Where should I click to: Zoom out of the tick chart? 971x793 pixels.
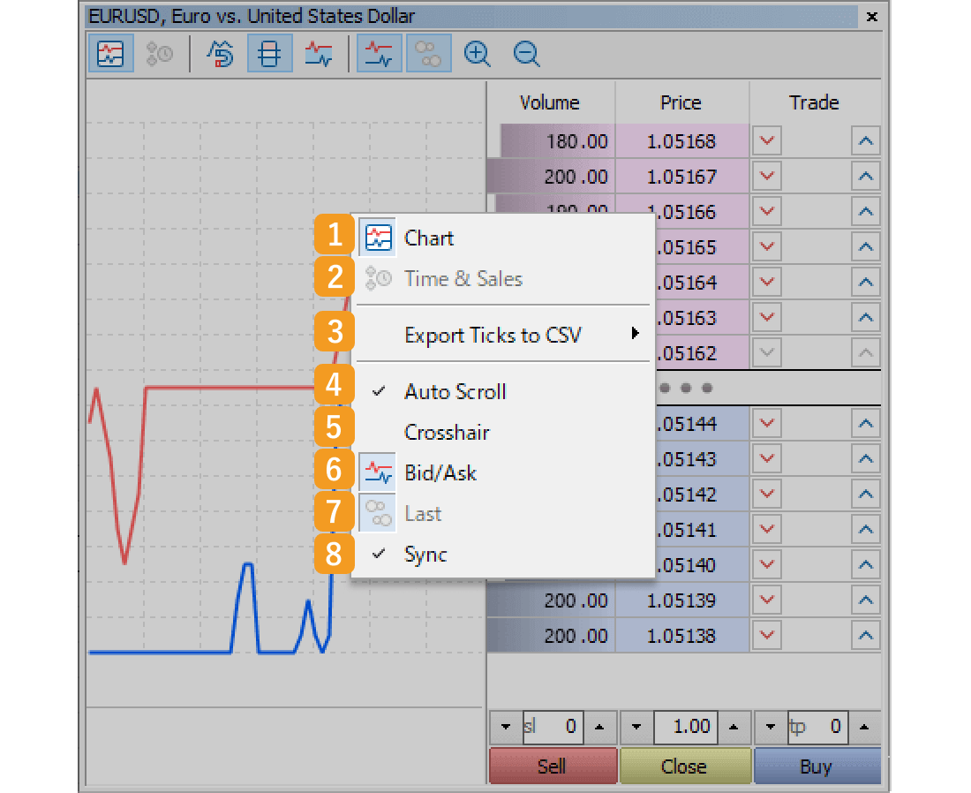click(x=526, y=53)
